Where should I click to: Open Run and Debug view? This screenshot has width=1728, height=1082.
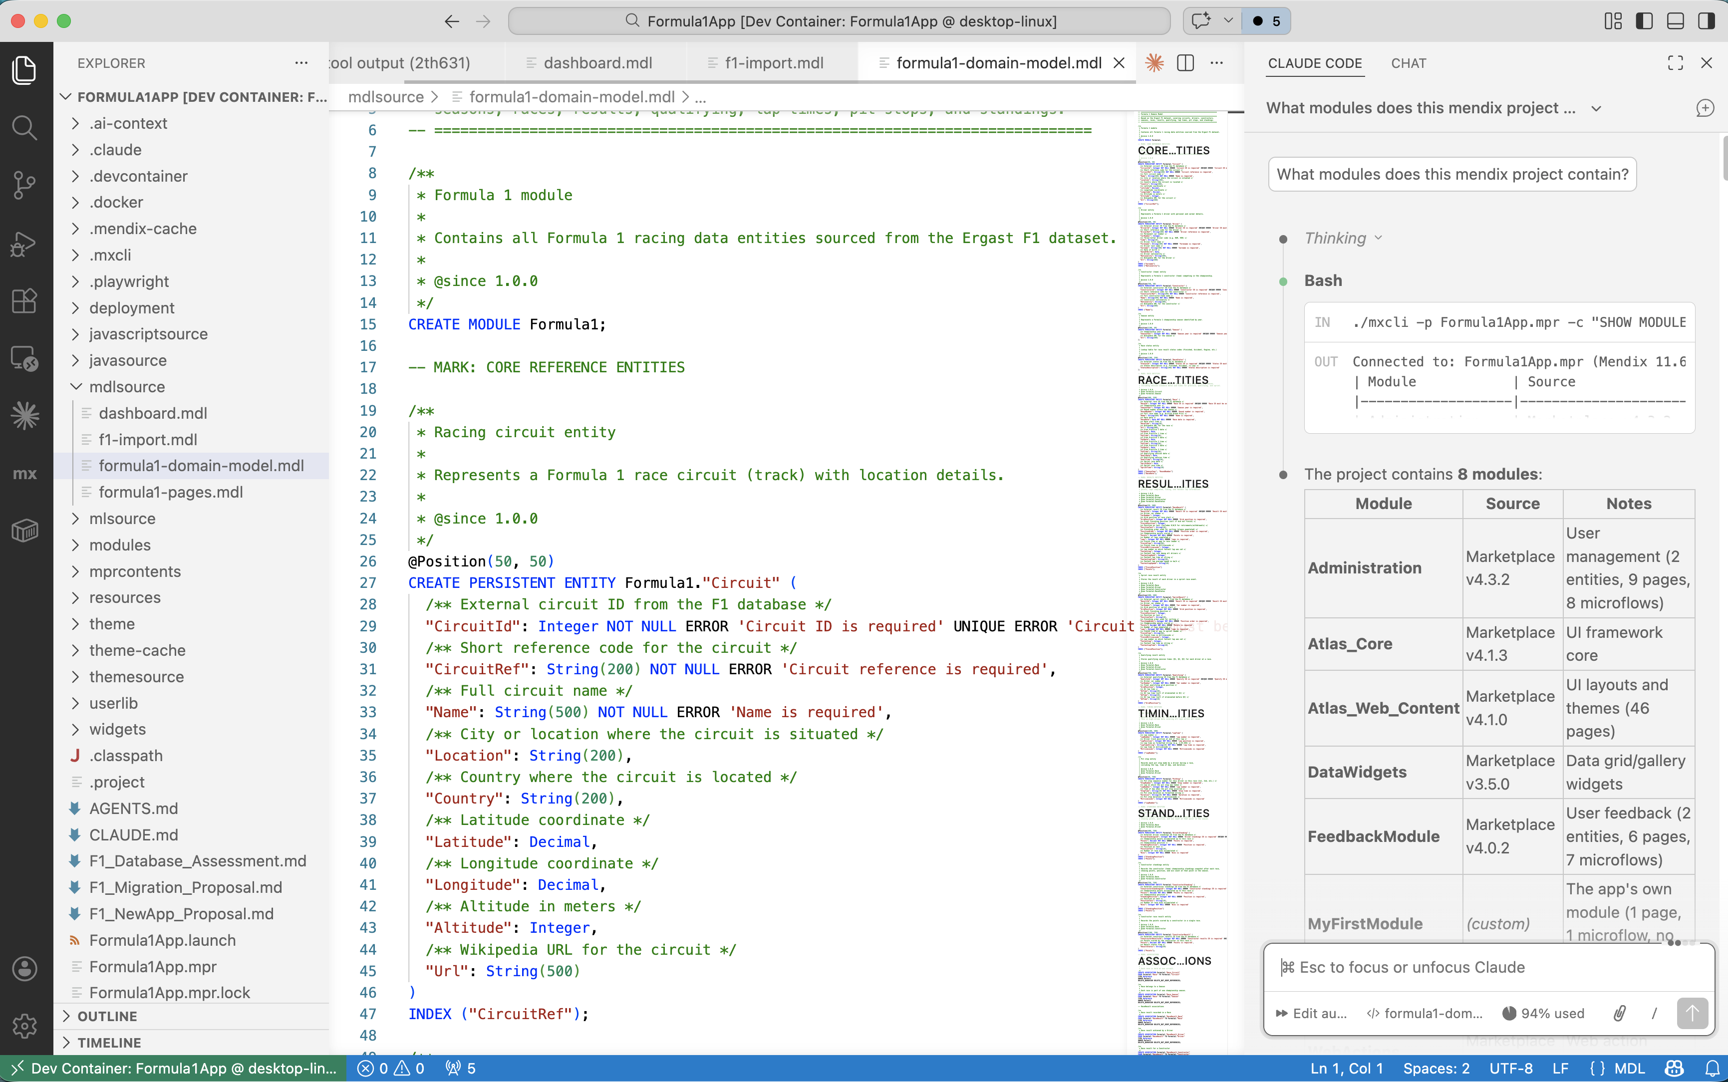(x=25, y=244)
